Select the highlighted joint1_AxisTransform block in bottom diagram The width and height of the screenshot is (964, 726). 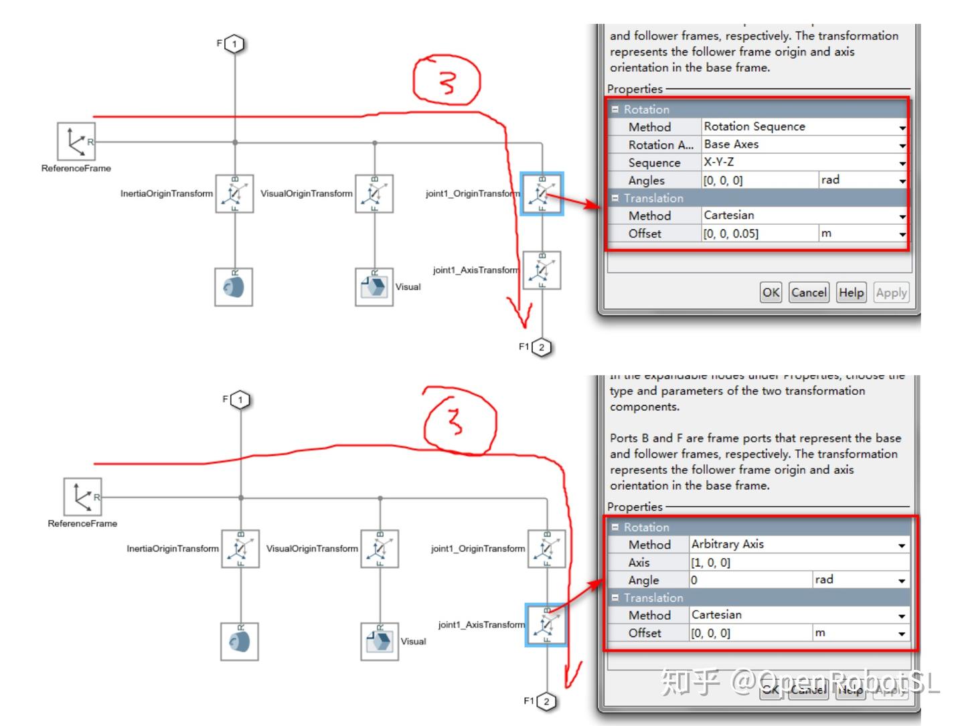tap(546, 625)
